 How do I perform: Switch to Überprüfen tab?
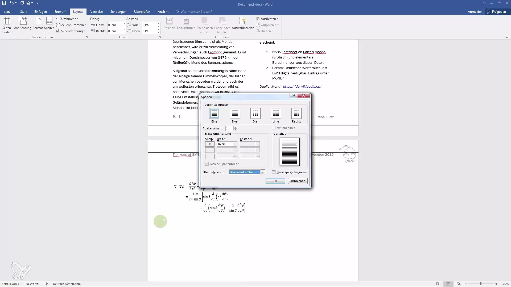click(x=142, y=12)
